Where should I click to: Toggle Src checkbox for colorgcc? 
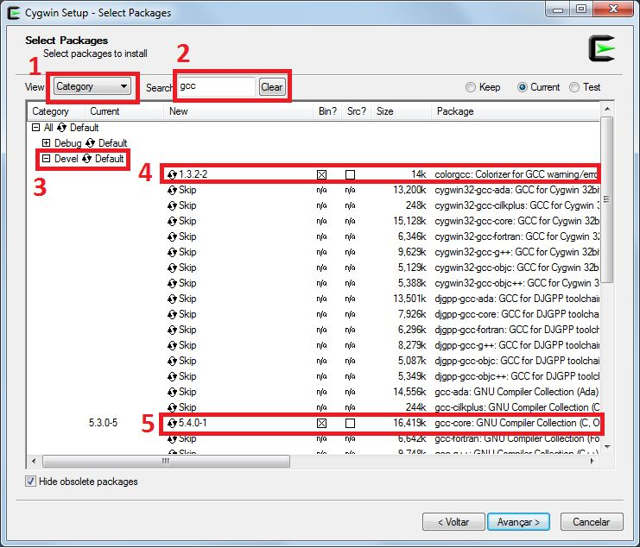coord(350,175)
